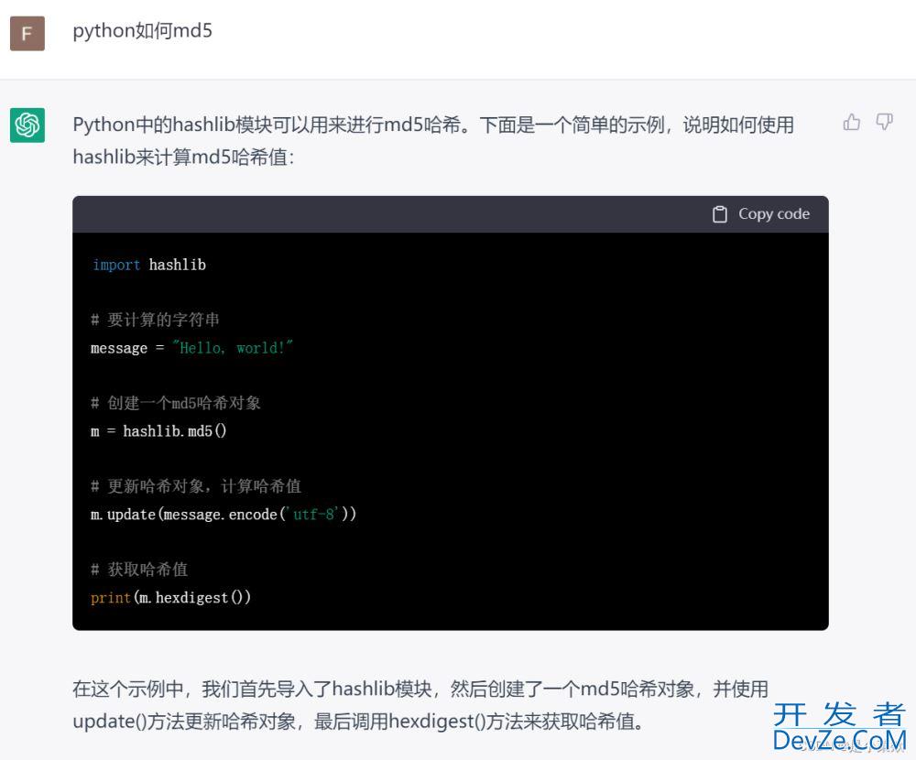The height and width of the screenshot is (760, 916).
Task: Click the string "Hello, world!" in code
Action: [x=233, y=348]
